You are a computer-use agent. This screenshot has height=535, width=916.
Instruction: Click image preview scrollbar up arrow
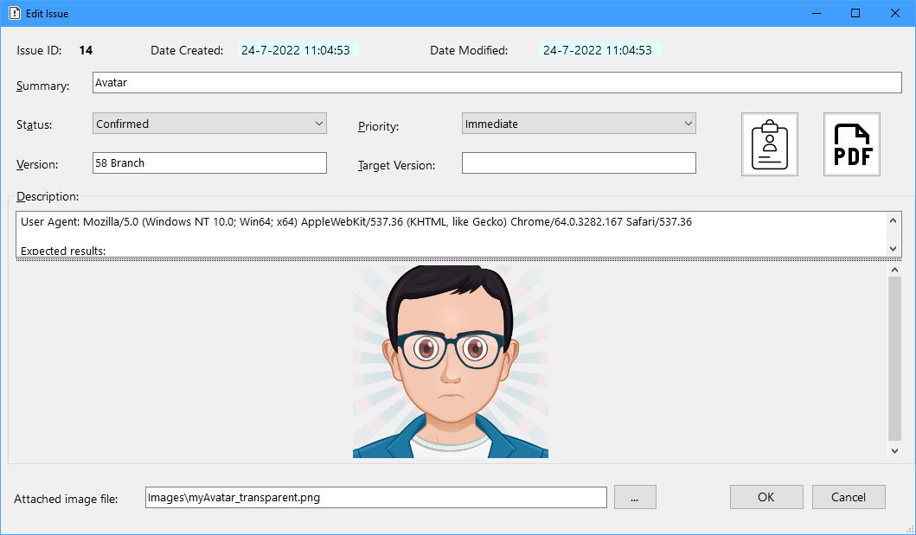pos(894,270)
